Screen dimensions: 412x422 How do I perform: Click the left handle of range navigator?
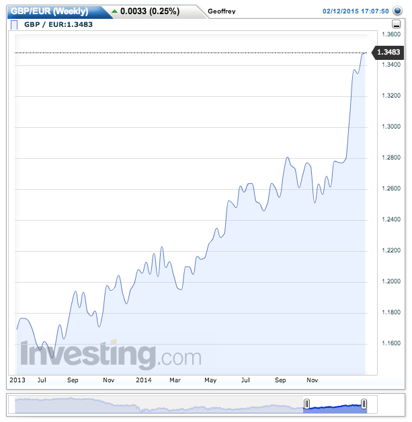(x=306, y=404)
